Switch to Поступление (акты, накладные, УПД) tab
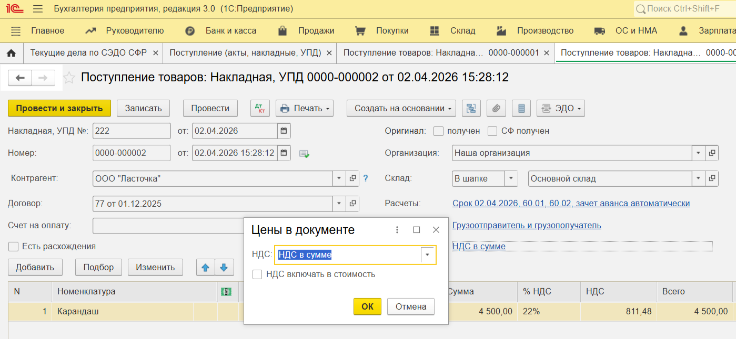Viewport: 736px width, 339px height. (246, 53)
